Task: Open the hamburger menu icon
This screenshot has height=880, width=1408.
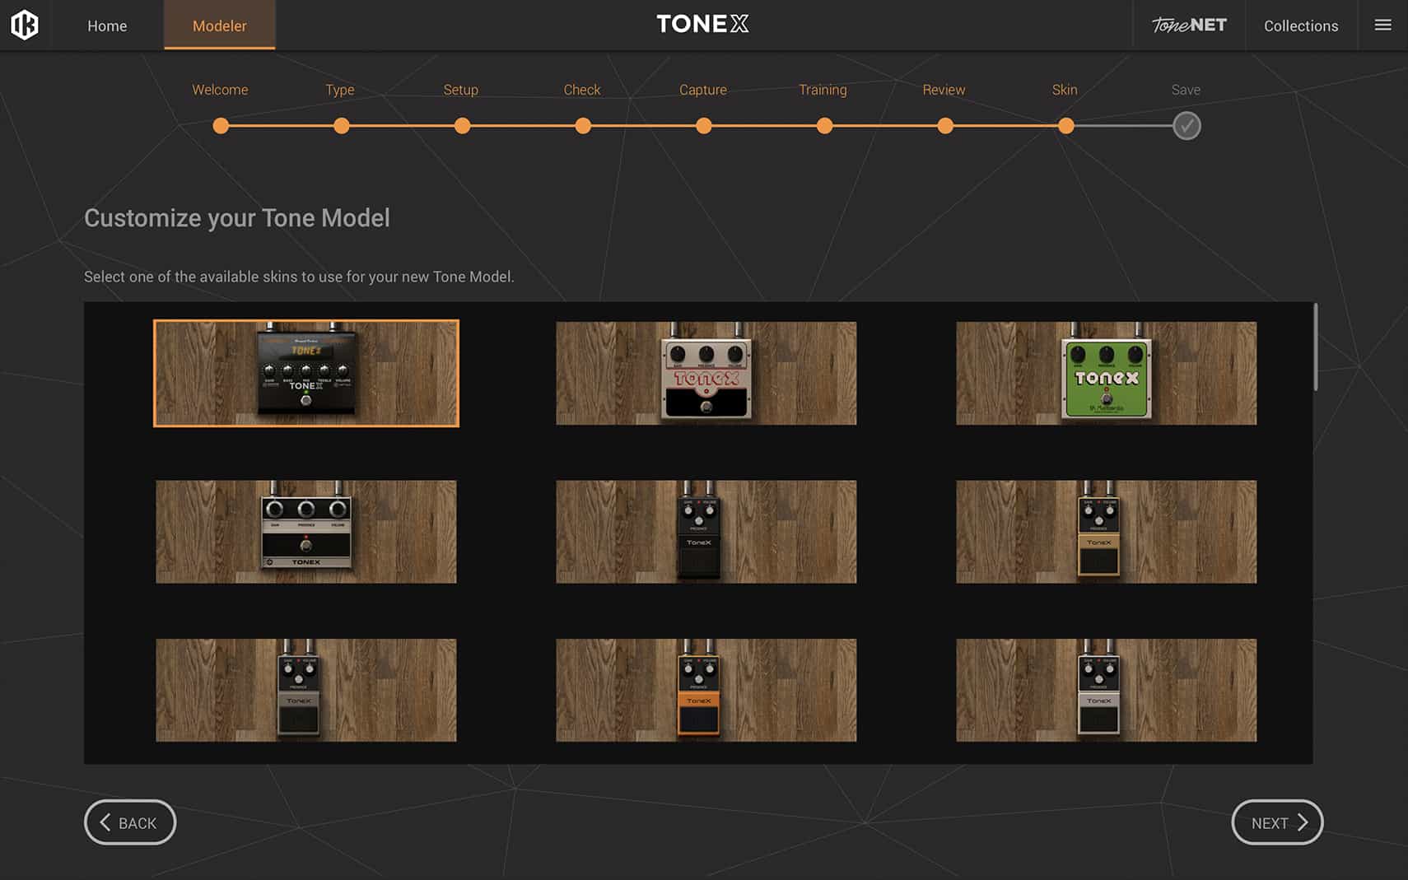Action: 1382,26
